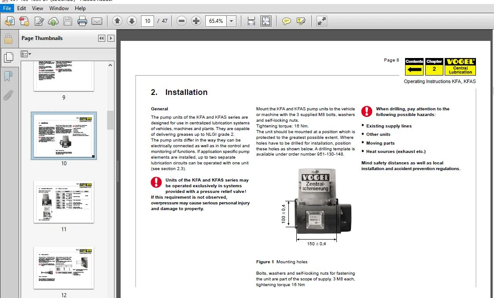Click the thumbnail pane scrollbar handle
The image size is (494, 298).
pyautogui.click(x=110, y=120)
